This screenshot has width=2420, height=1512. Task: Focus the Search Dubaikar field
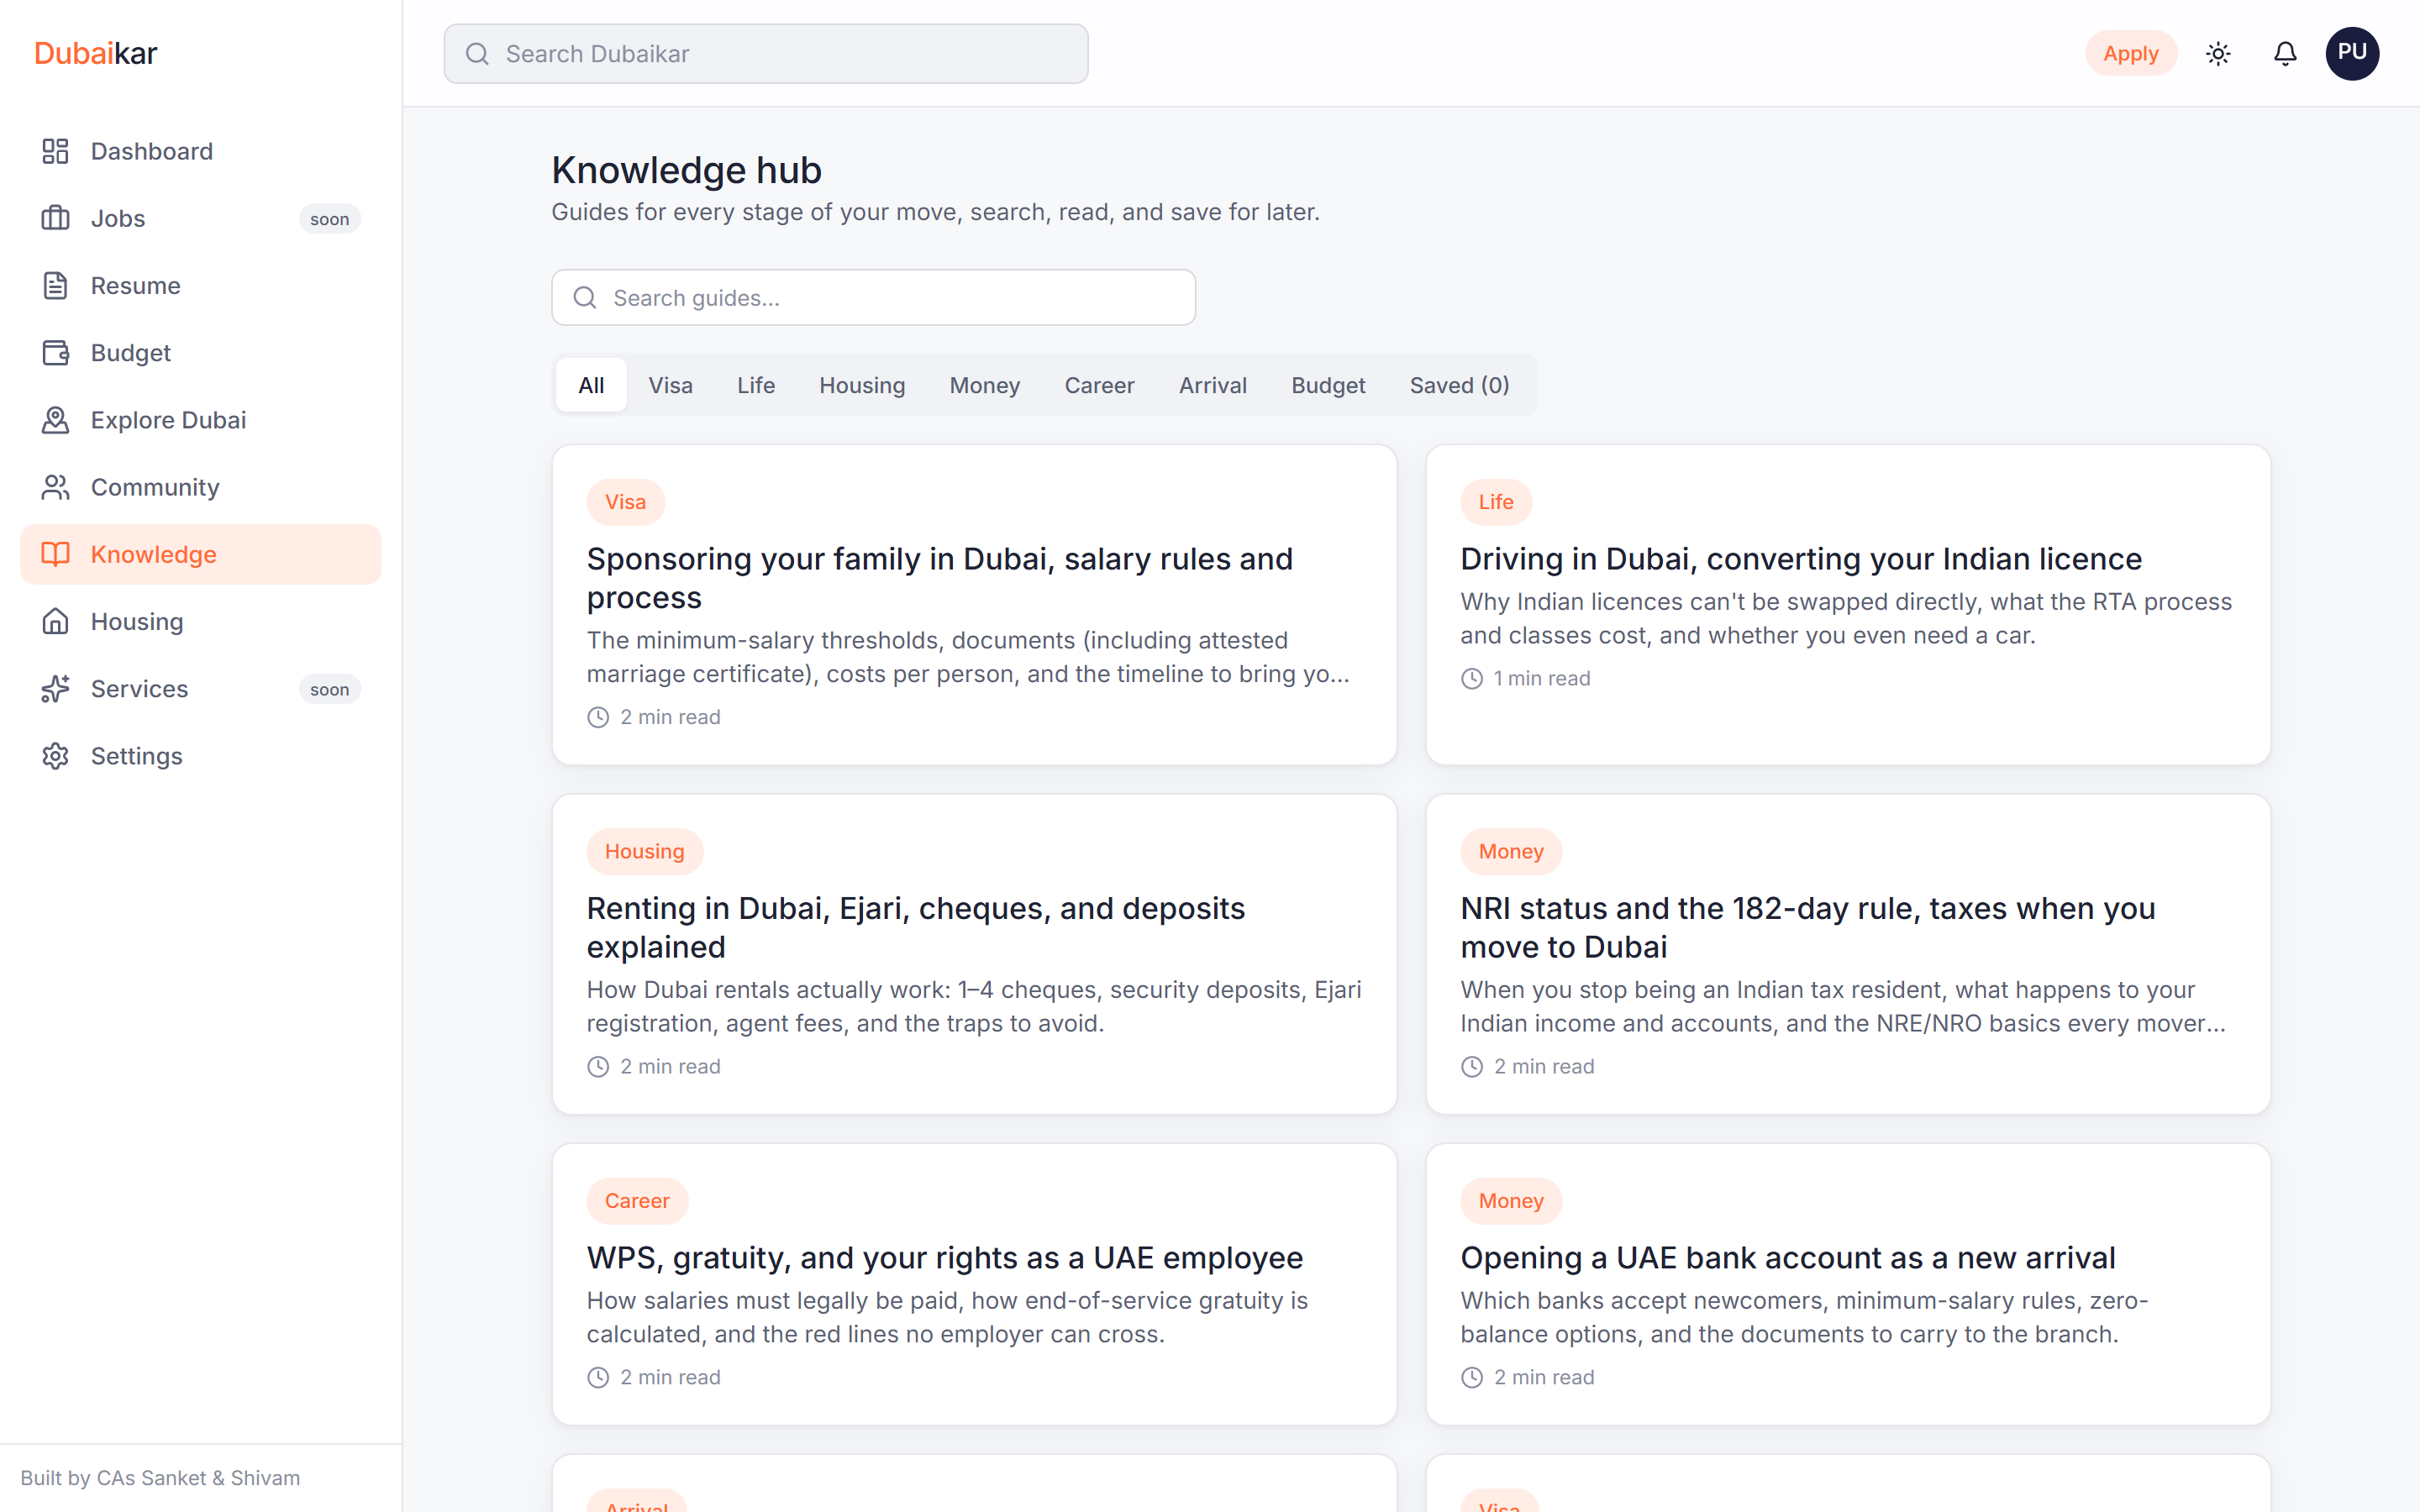coord(766,54)
